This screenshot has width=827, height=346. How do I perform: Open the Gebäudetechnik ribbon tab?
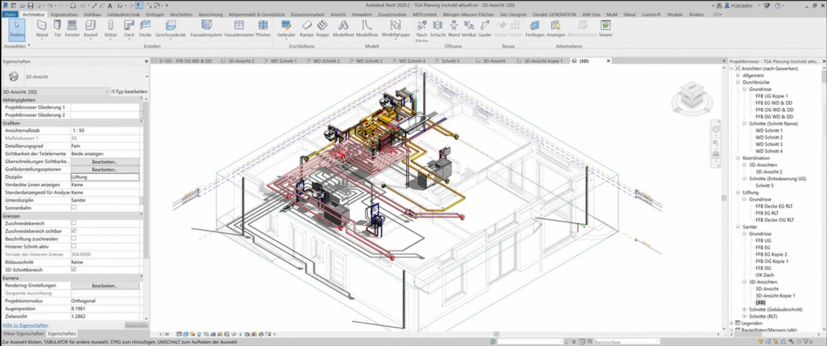click(123, 15)
